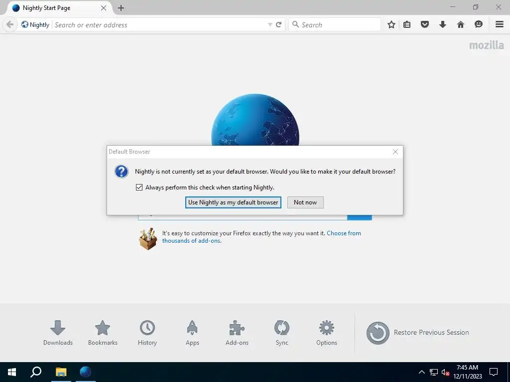Image resolution: width=510 pixels, height=382 pixels.
Task: Open the notification center icon
Action: coord(494,372)
